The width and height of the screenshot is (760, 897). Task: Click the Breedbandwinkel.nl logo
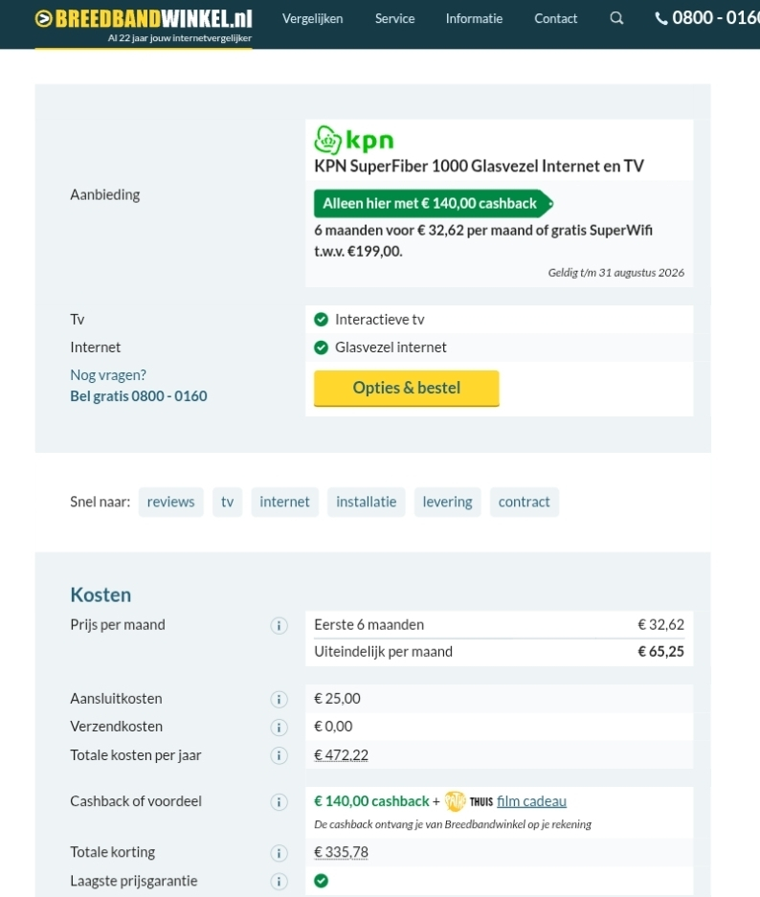click(x=144, y=25)
